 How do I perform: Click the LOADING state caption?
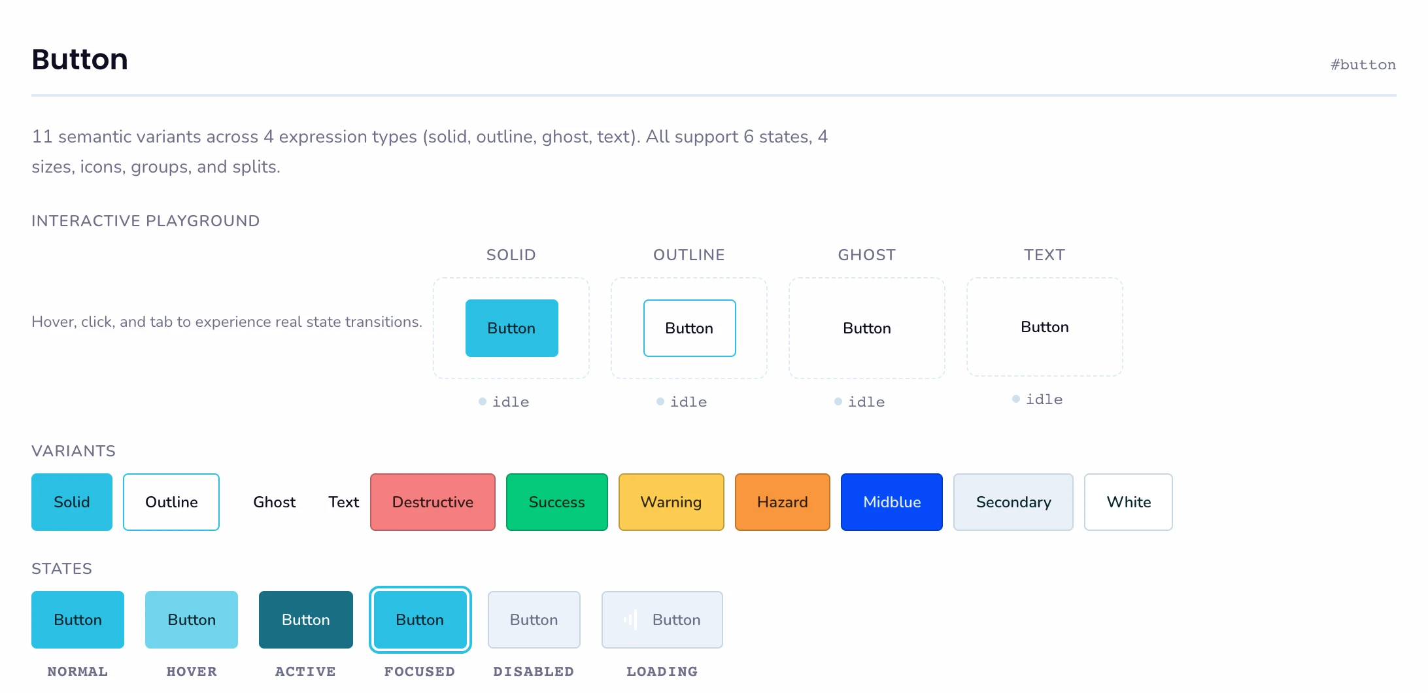tap(662, 671)
